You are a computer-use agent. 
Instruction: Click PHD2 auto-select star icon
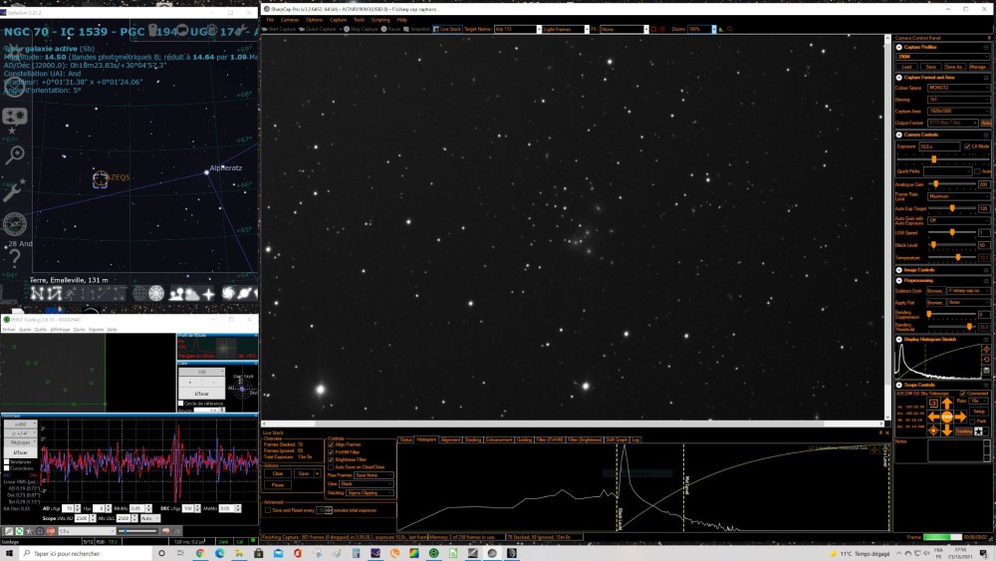(29, 531)
